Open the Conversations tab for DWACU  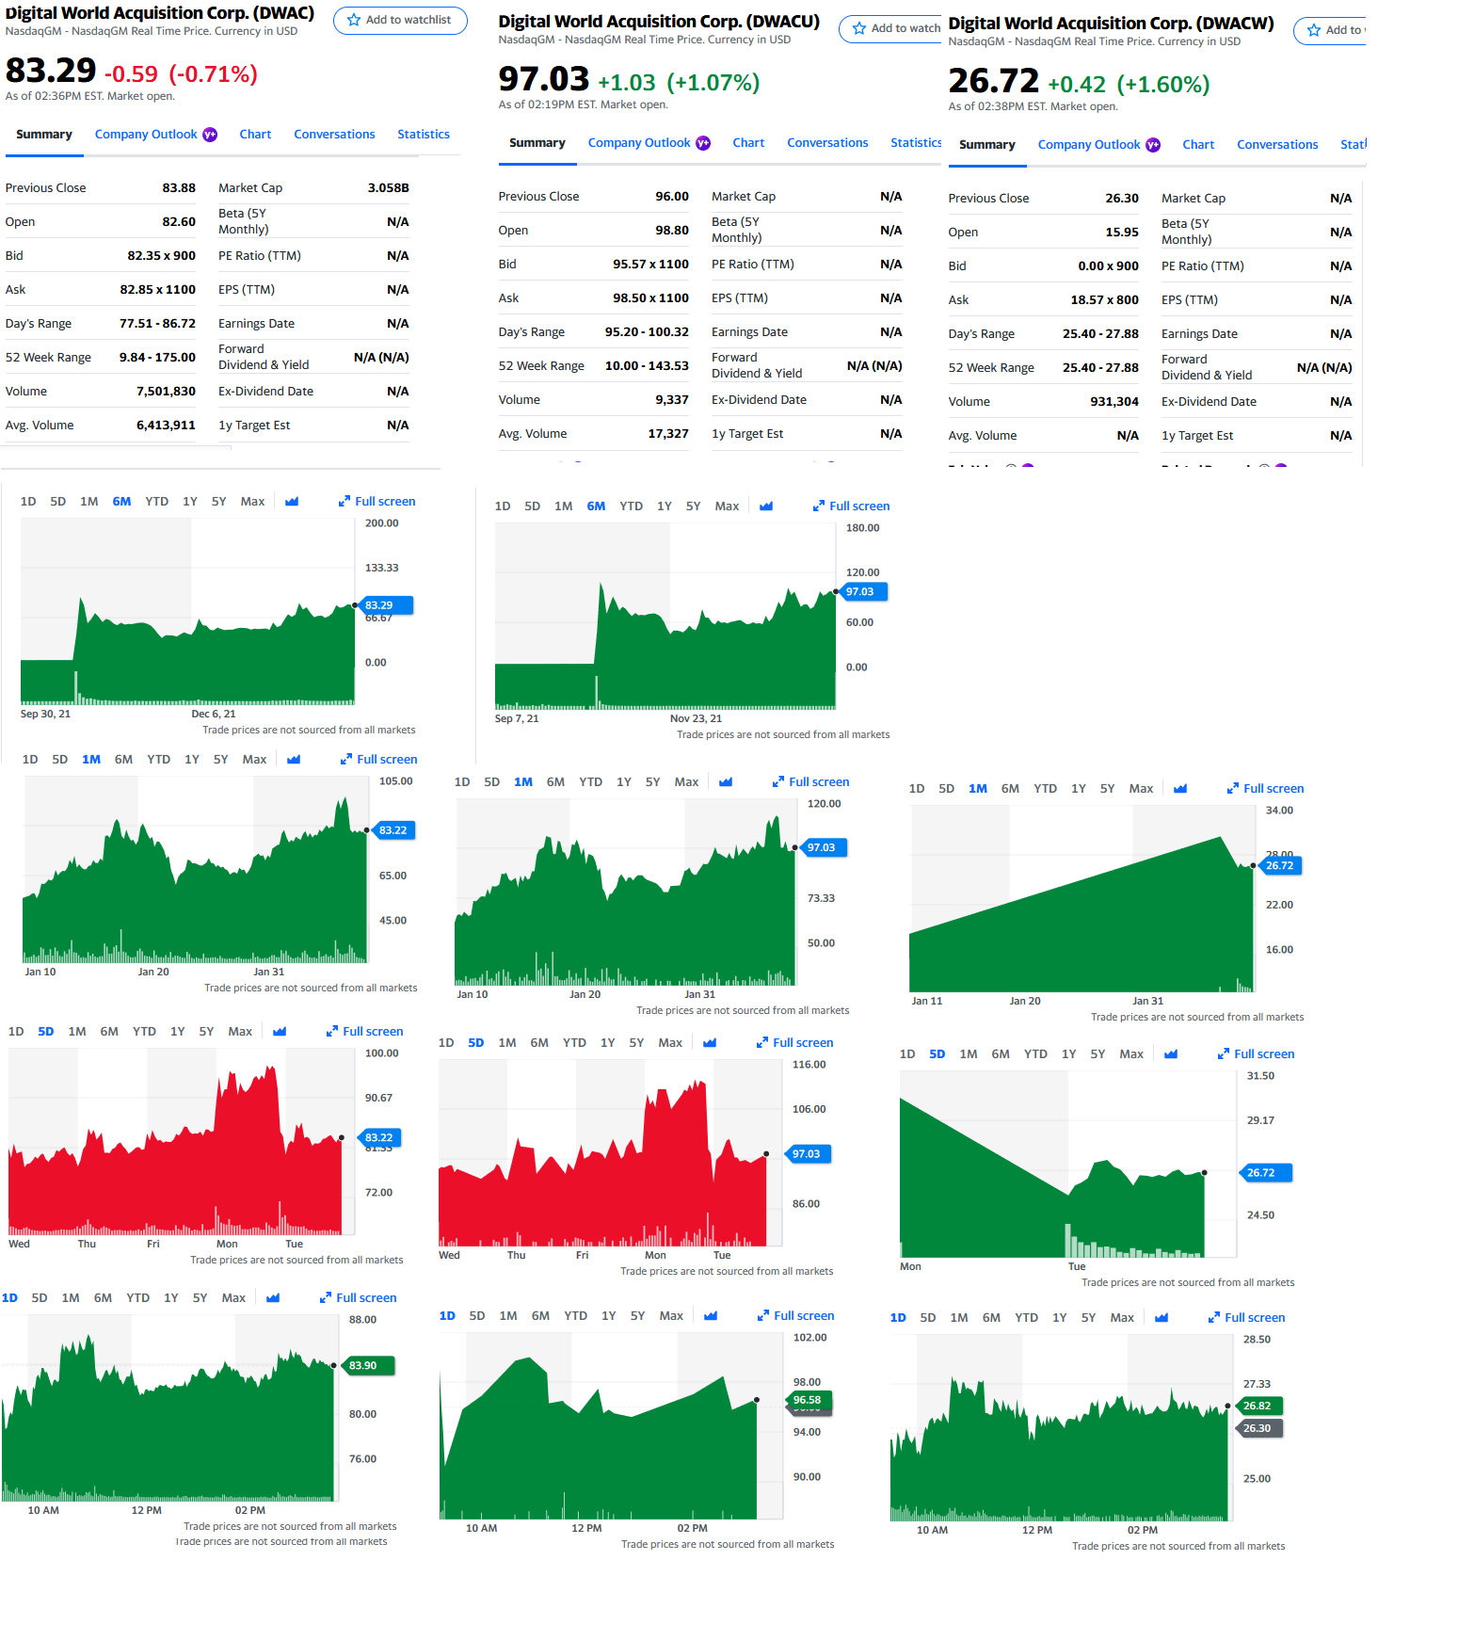tap(827, 143)
